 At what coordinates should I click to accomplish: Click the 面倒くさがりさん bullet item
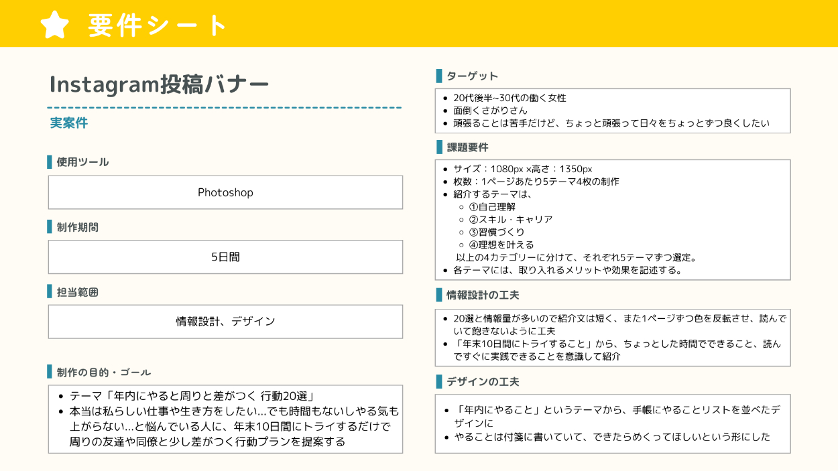tap(490, 111)
